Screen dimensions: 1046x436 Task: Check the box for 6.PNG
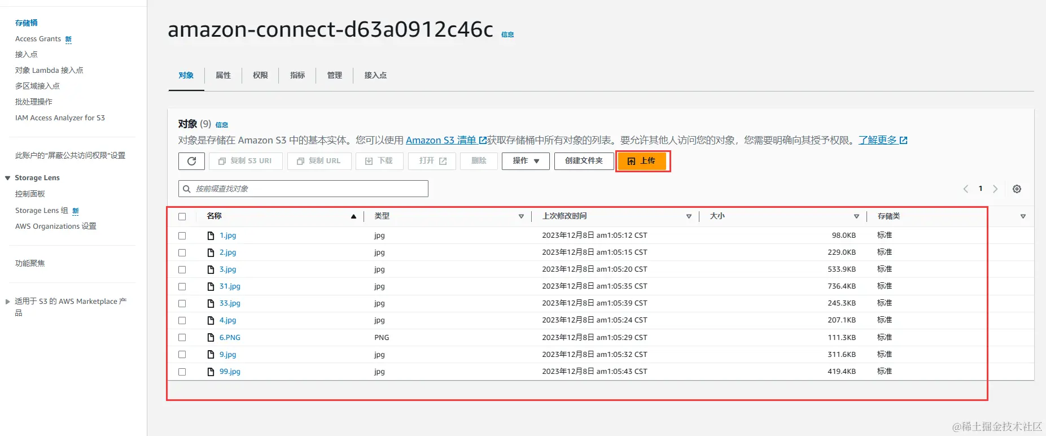pyautogui.click(x=182, y=338)
